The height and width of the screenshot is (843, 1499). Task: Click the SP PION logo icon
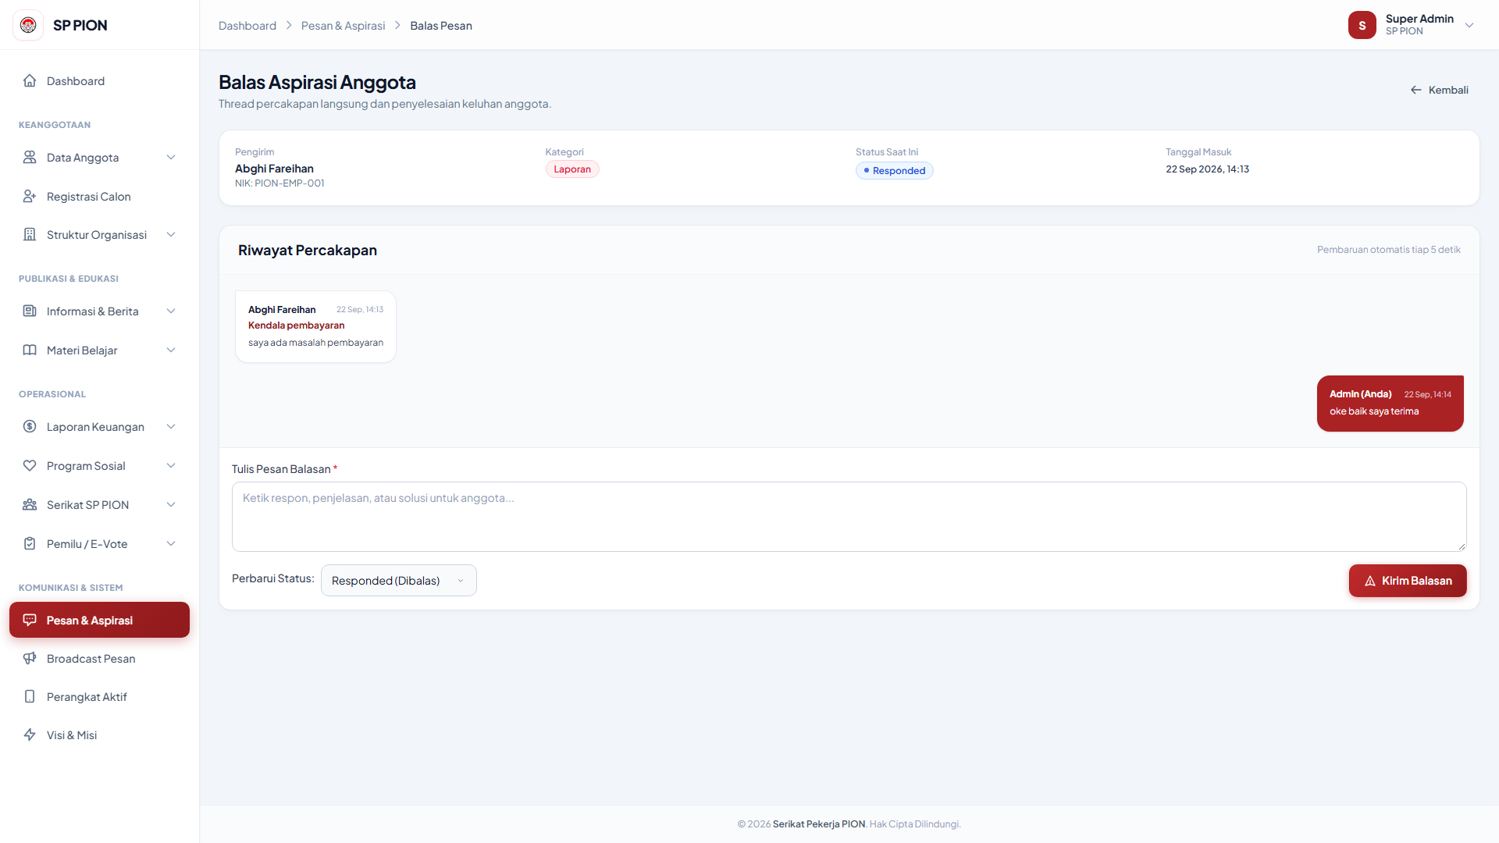coord(28,25)
